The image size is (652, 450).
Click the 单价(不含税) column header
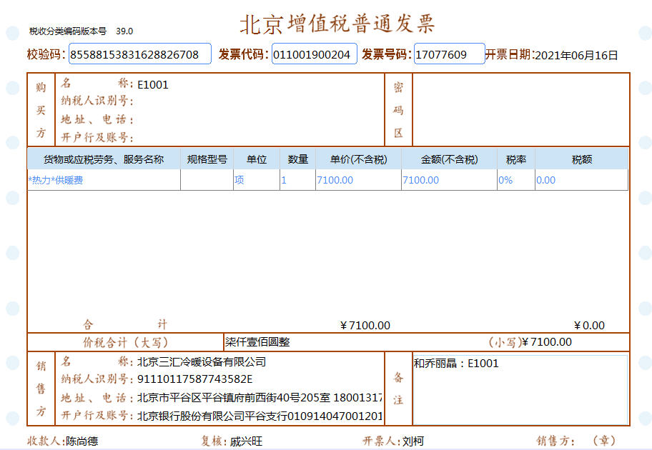click(x=358, y=159)
